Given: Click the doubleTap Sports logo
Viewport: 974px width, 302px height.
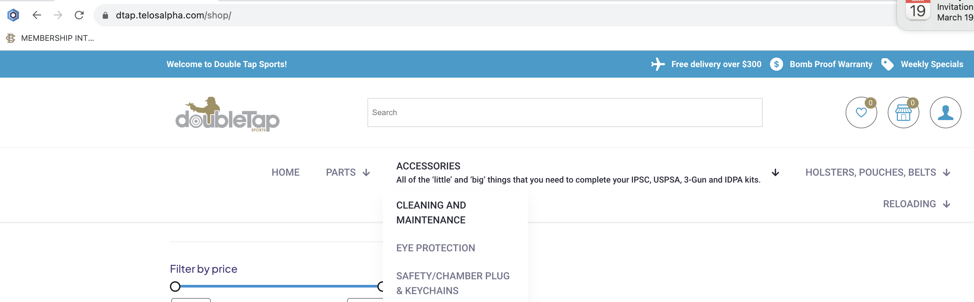Looking at the screenshot, I should click(x=227, y=114).
